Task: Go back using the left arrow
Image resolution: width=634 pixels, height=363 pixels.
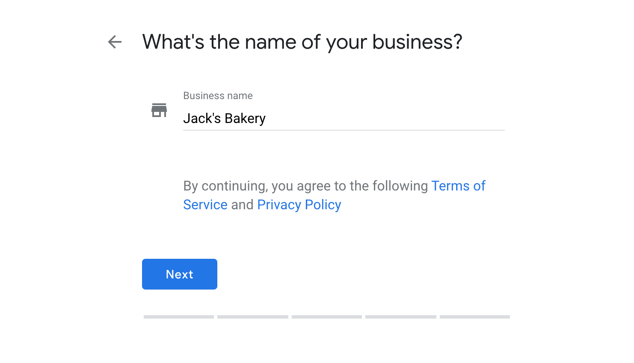Action: (x=115, y=42)
